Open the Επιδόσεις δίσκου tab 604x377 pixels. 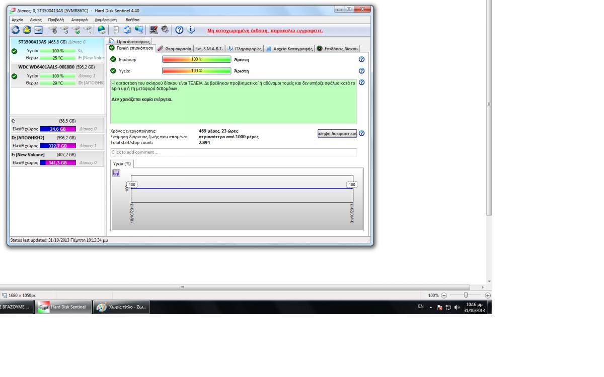click(x=337, y=49)
